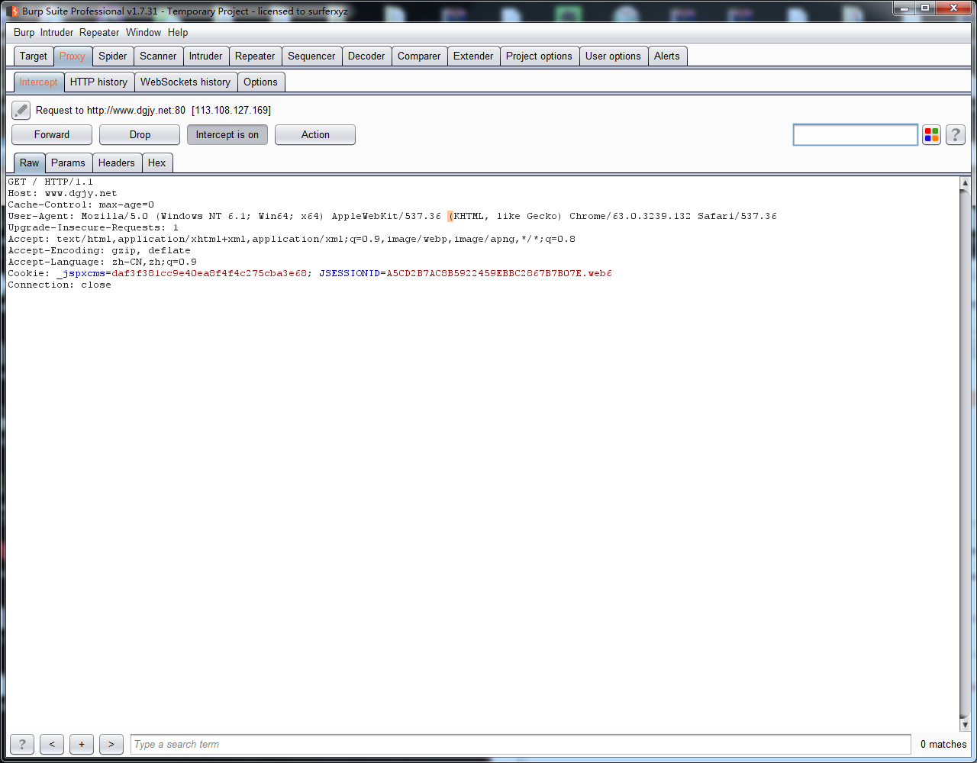Viewport: 977px width, 763px height.
Task: Switch to the Hex view tab
Action: click(156, 163)
